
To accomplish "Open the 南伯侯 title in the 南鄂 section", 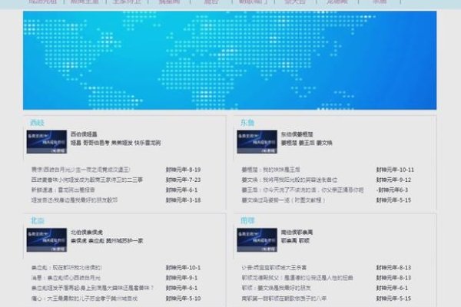I will [x=297, y=232].
